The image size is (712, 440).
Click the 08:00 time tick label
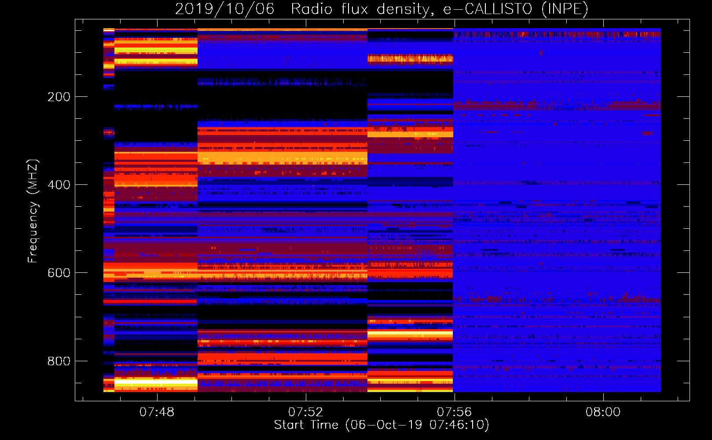pos(603,412)
